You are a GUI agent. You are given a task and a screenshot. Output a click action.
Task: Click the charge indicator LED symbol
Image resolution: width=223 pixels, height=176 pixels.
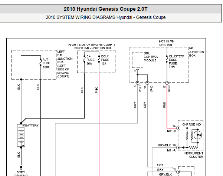coord(198,135)
